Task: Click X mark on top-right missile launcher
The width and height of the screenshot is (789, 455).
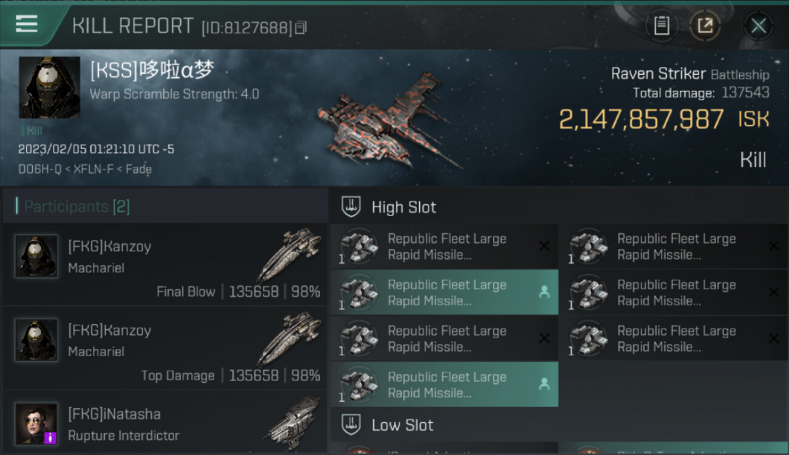Action: tap(774, 246)
